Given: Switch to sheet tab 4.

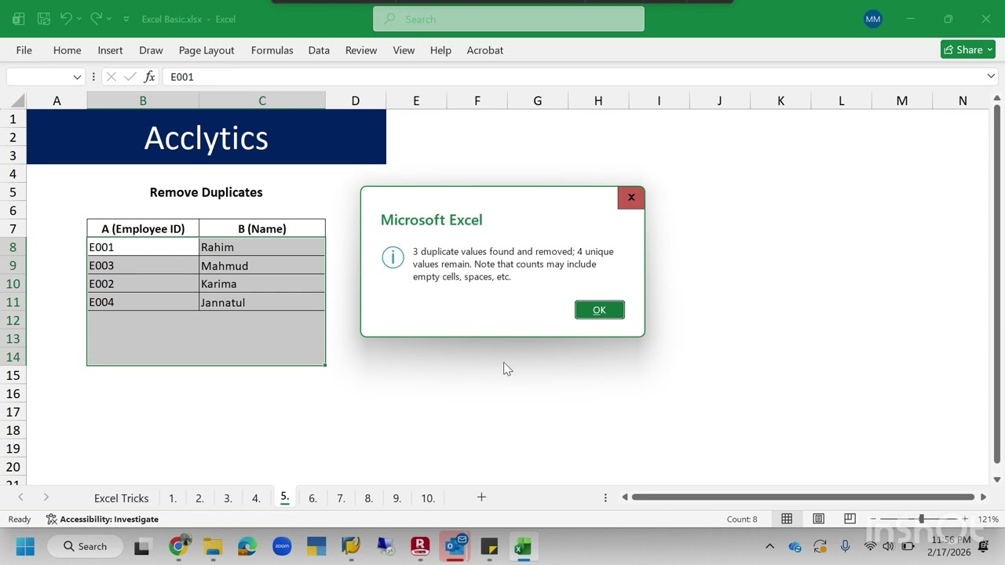Looking at the screenshot, I should coord(256,498).
